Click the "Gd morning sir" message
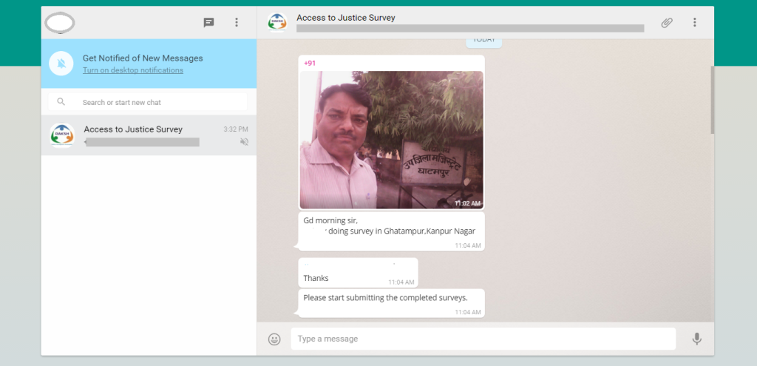The image size is (757, 366). 391,231
